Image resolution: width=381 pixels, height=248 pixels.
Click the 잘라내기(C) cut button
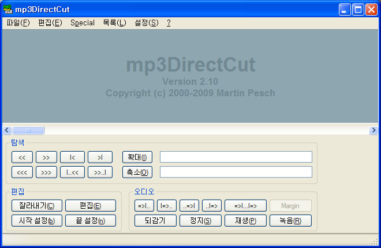(37, 206)
